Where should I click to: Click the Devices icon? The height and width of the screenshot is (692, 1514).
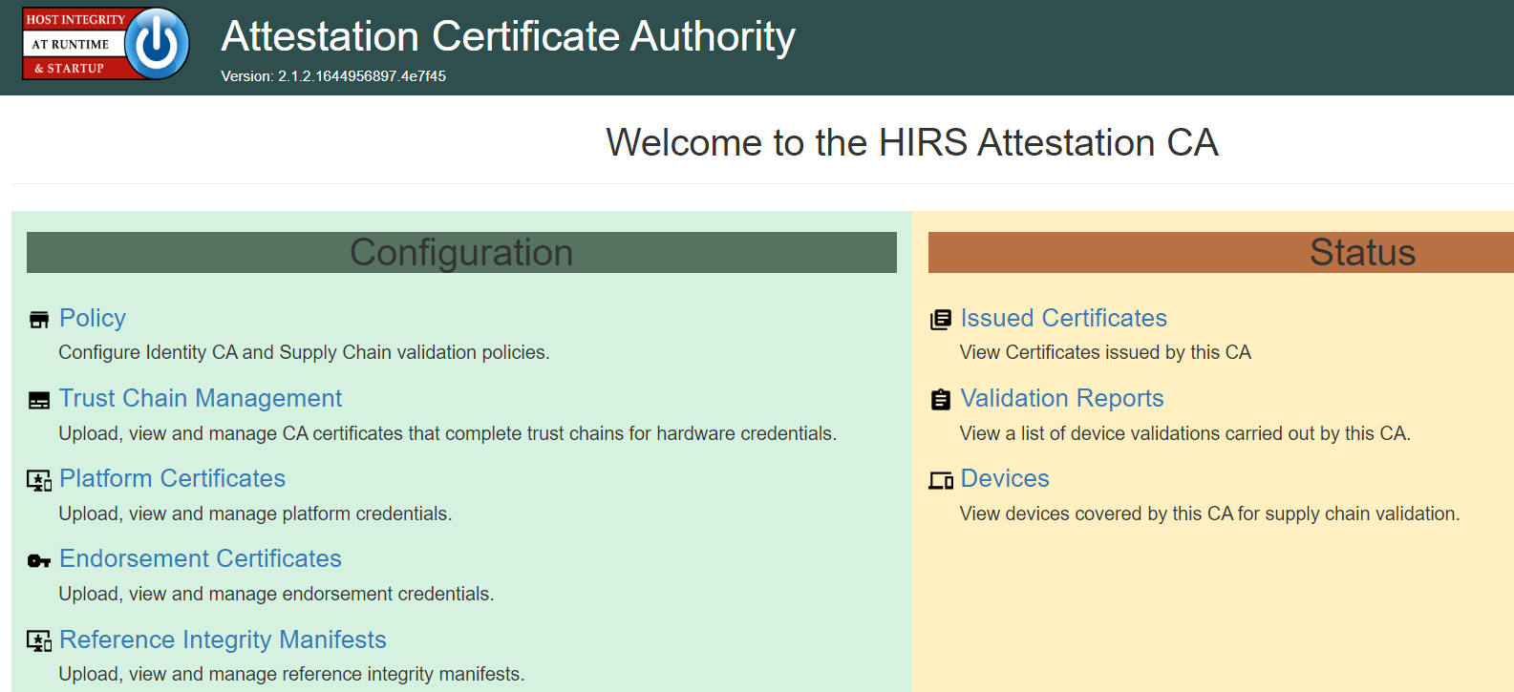pyautogui.click(x=941, y=480)
